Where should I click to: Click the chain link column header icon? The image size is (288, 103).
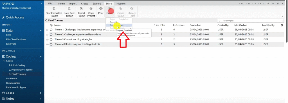[157, 25]
